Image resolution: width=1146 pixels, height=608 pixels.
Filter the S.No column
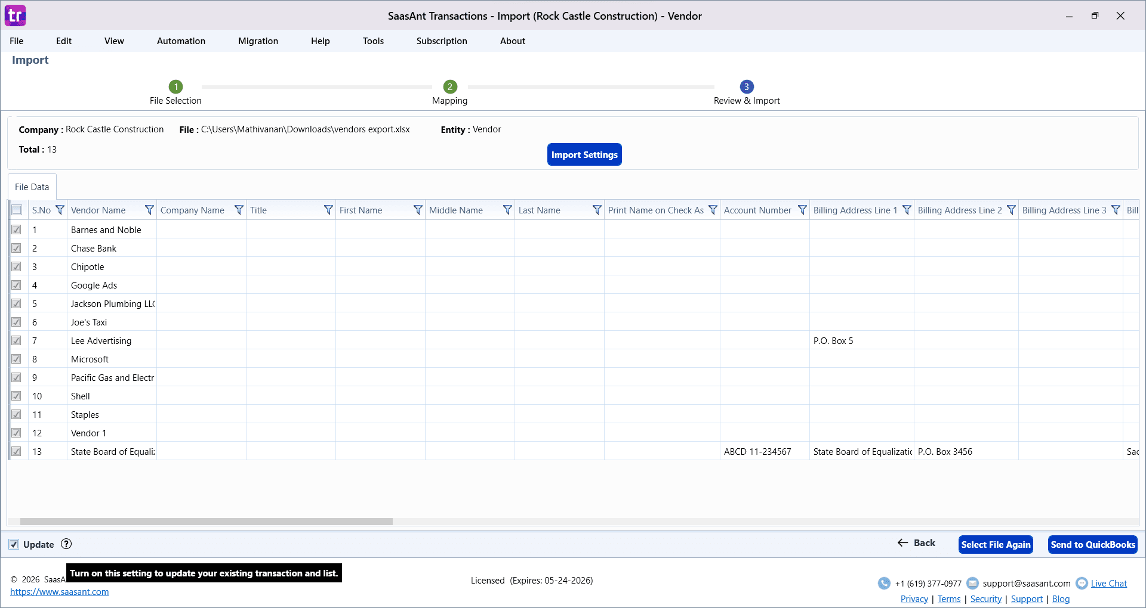(x=60, y=210)
